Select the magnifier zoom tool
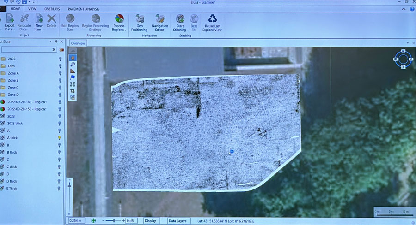 (73, 65)
